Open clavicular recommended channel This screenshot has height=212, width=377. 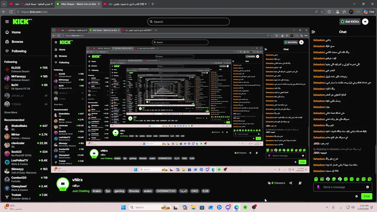pos(26,145)
